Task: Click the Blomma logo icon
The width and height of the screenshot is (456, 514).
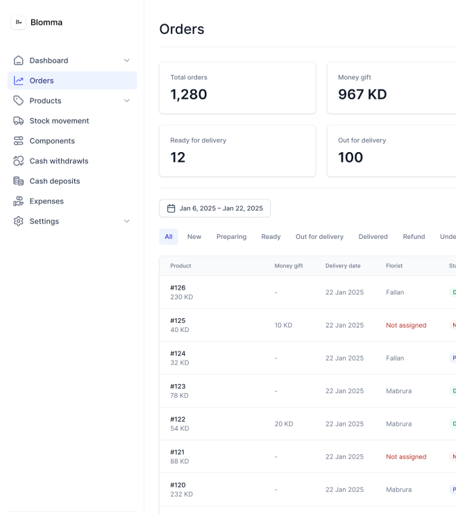Action: (19, 22)
